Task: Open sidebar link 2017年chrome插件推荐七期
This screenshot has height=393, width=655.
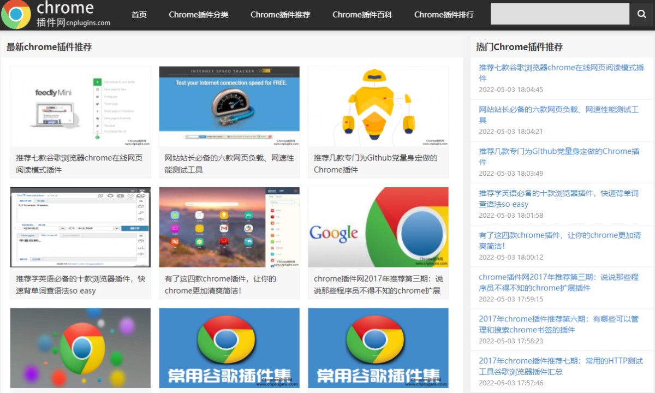Action: point(561,366)
